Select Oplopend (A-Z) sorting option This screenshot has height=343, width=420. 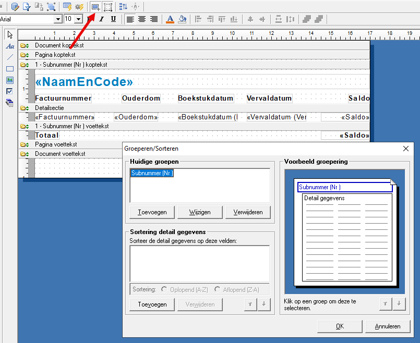point(164,289)
